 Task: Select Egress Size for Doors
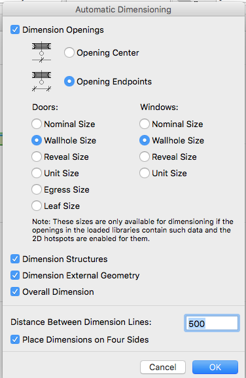click(x=37, y=189)
